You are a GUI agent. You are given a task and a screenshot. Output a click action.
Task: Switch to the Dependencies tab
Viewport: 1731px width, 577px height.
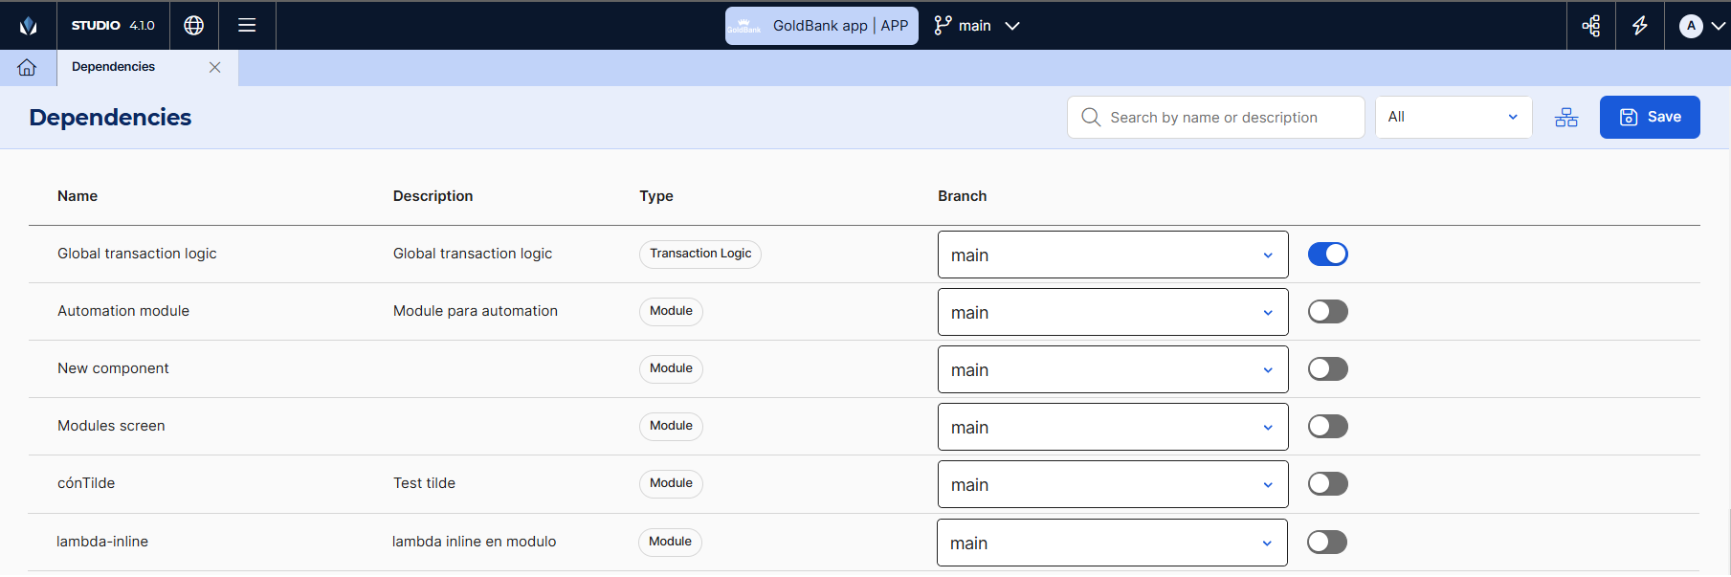click(114, 67)
